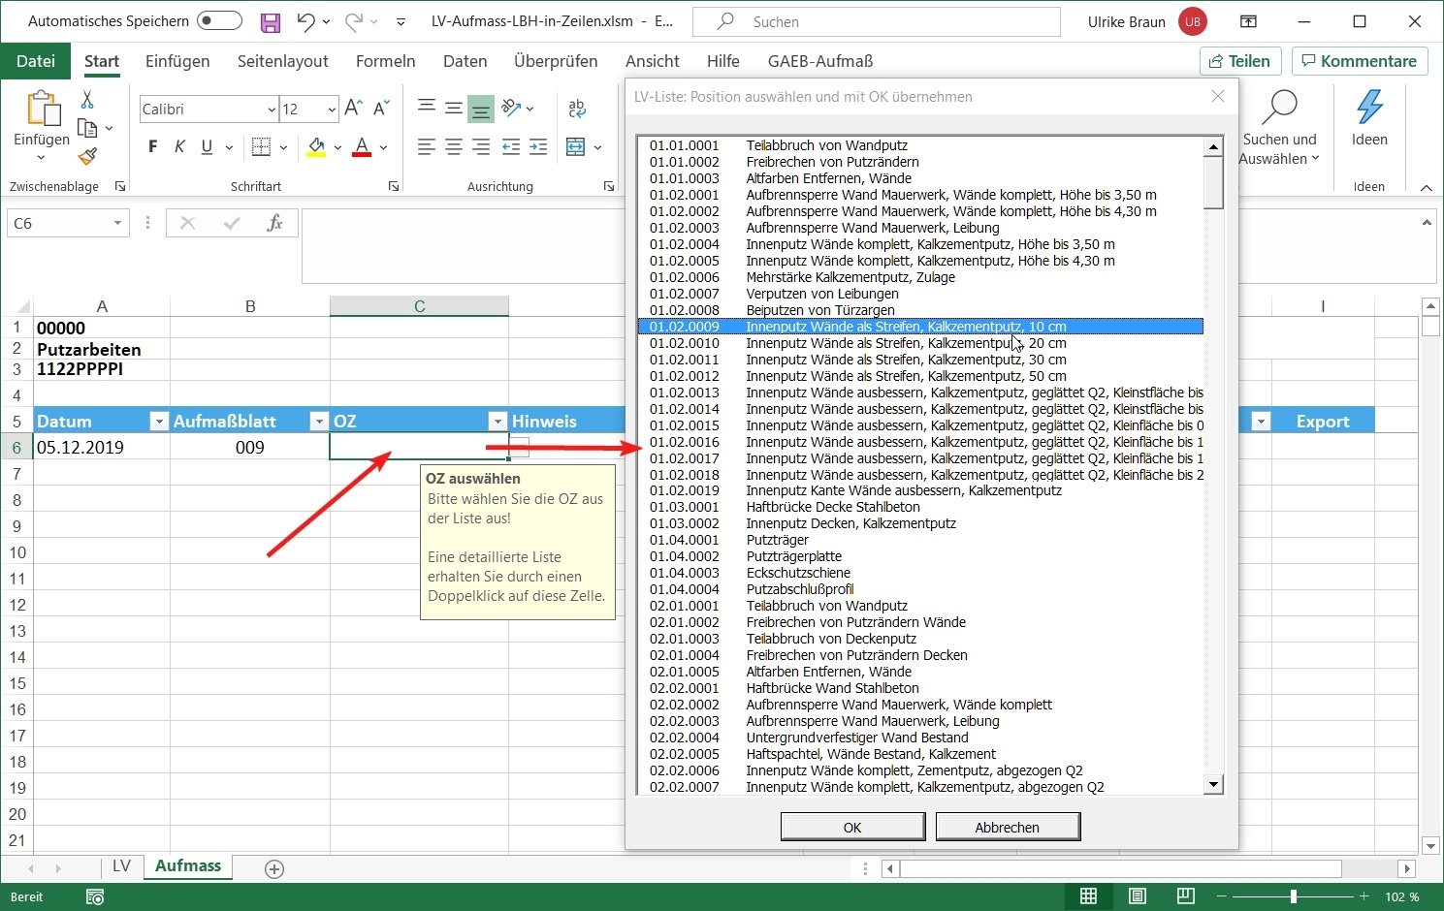Open the OZ column filter dropdown

pos(497,421)
